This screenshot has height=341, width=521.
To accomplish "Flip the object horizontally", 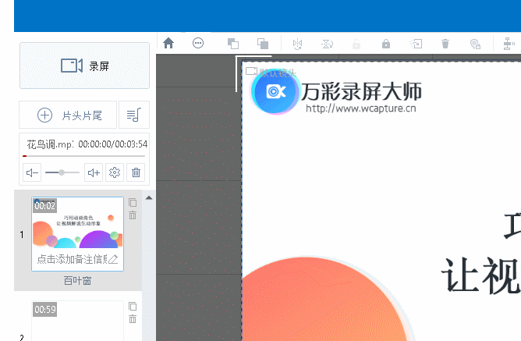I will [297, 44].
